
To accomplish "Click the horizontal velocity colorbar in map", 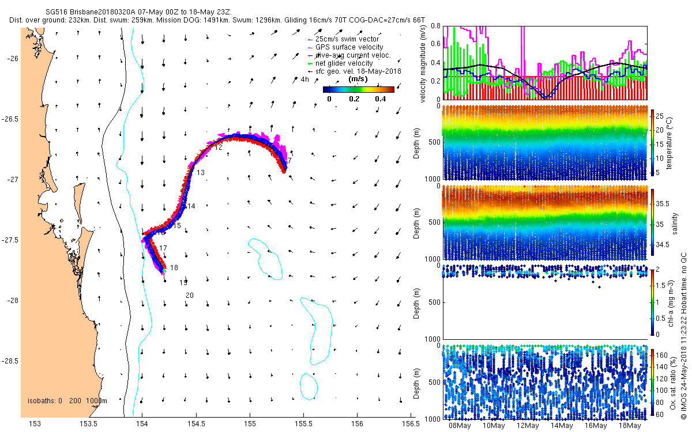I will [x=358, y=89].
